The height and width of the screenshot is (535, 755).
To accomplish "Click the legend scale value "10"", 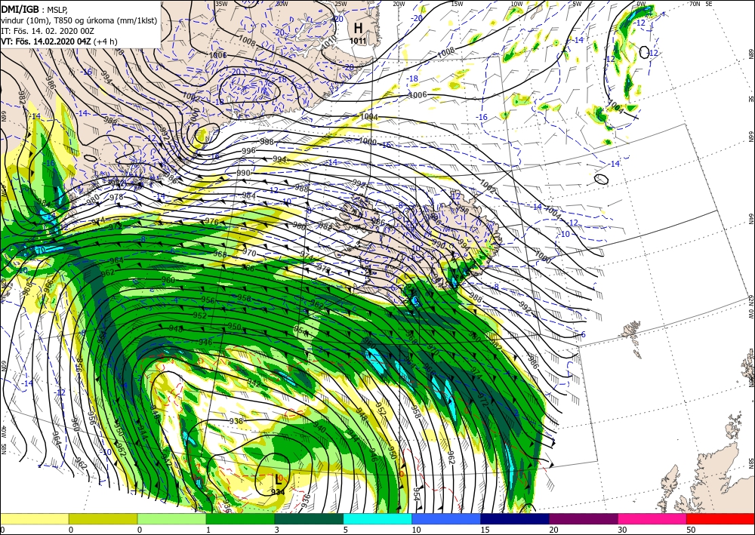I will pyautogui.click(x=416, y=530).
